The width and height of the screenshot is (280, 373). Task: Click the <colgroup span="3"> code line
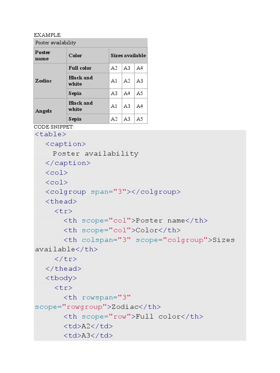[x=113, y=192]
